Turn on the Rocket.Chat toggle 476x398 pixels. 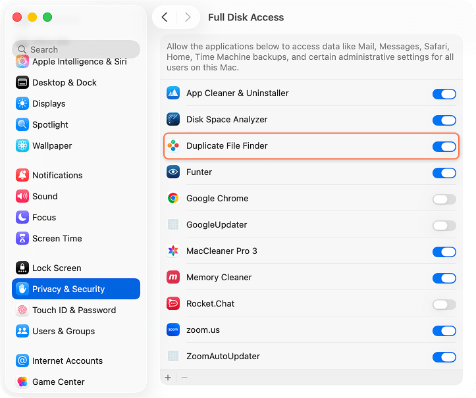tap(444, 304)
